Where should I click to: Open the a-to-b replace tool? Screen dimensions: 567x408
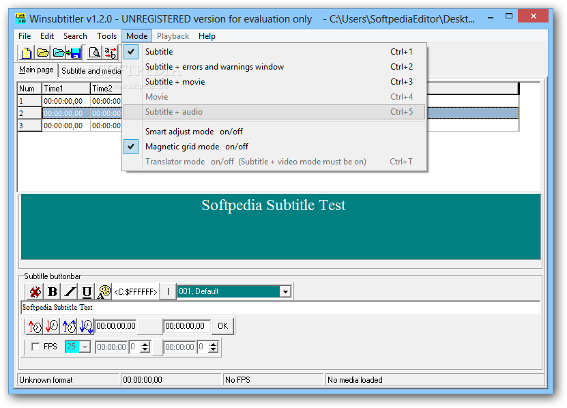[x=111, y=53]
